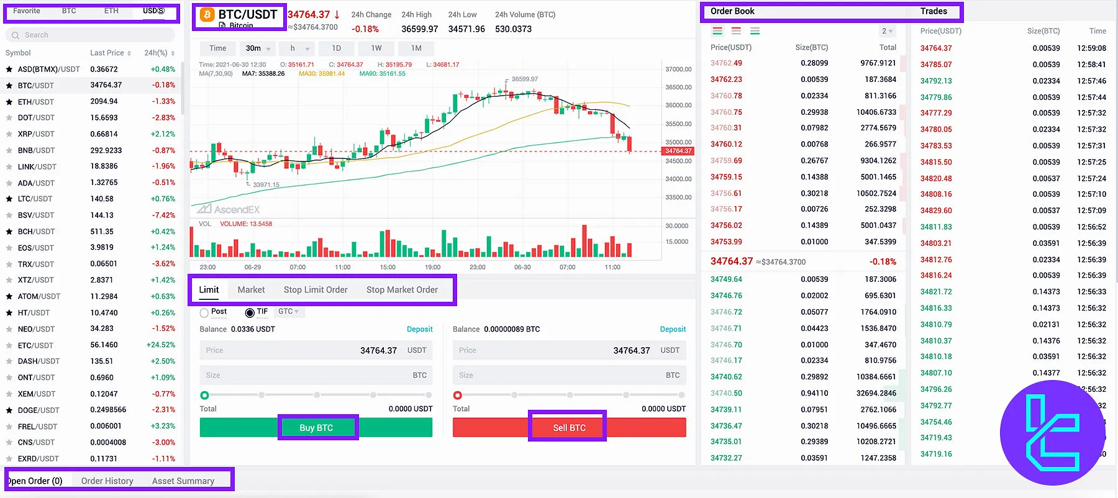Toggle favorite star for BNB/USDT

(9, 150)
